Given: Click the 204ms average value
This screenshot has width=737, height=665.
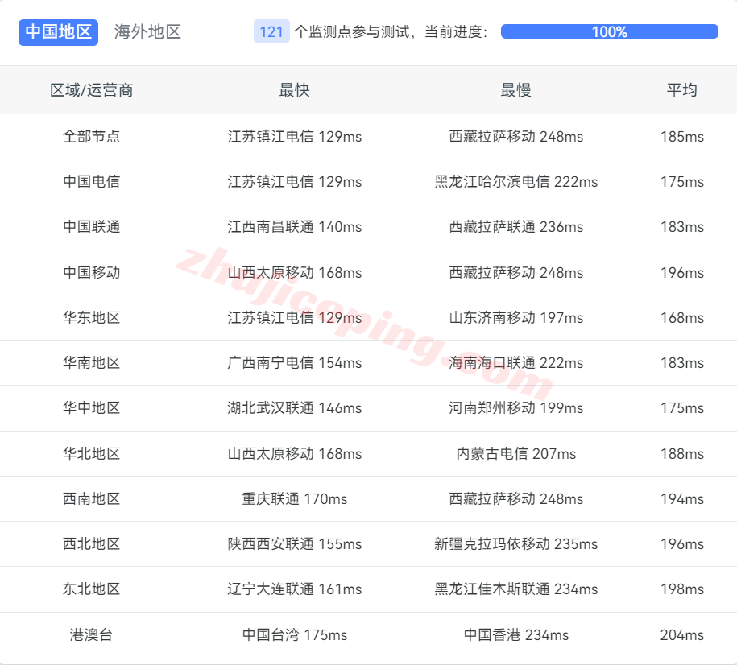Looking at the screenshot, I should [x=681, y=635].
